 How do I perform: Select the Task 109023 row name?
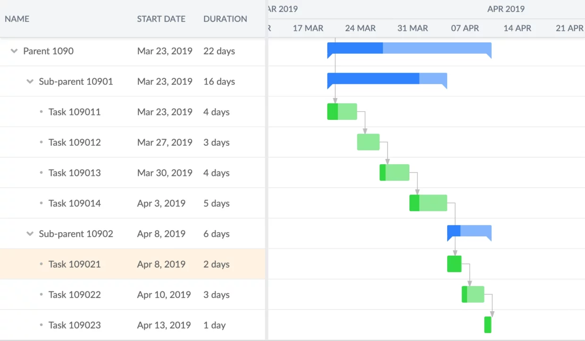(x=75, y=325)
